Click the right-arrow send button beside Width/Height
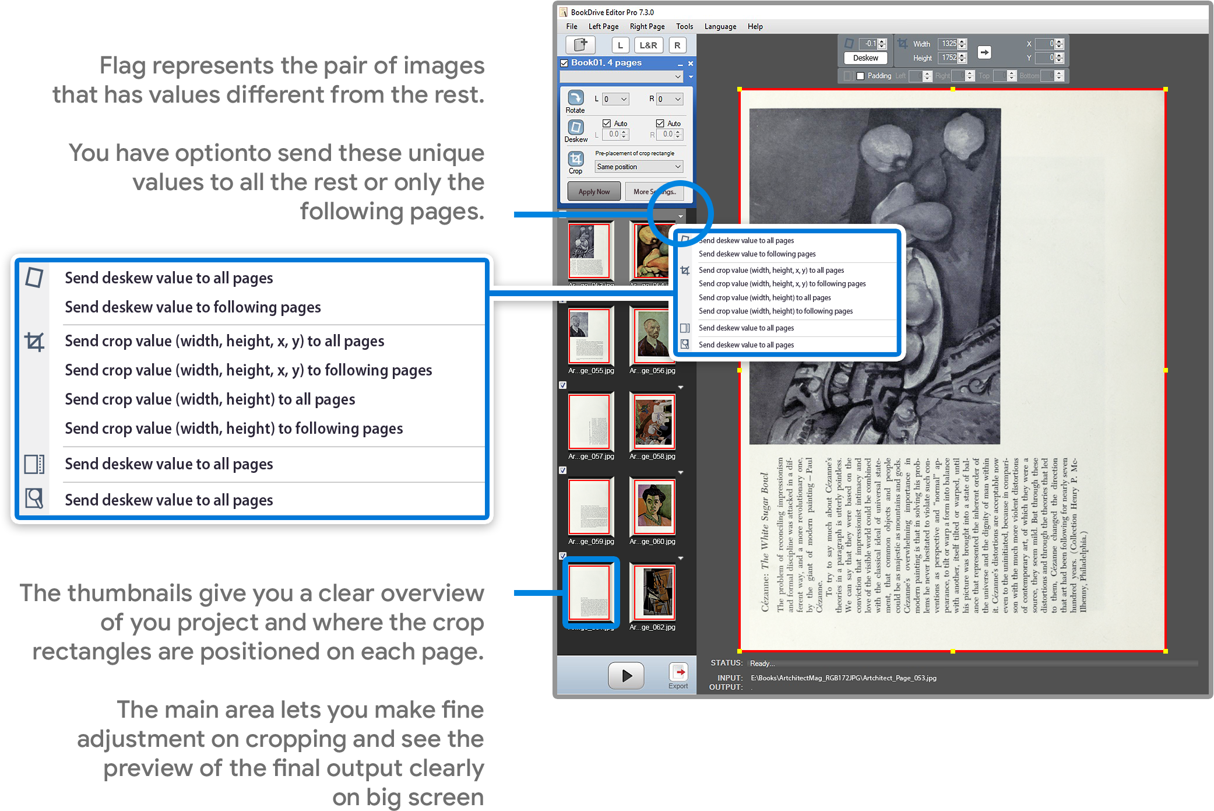This screenshot has height=811, width=1214. point(984,52)
